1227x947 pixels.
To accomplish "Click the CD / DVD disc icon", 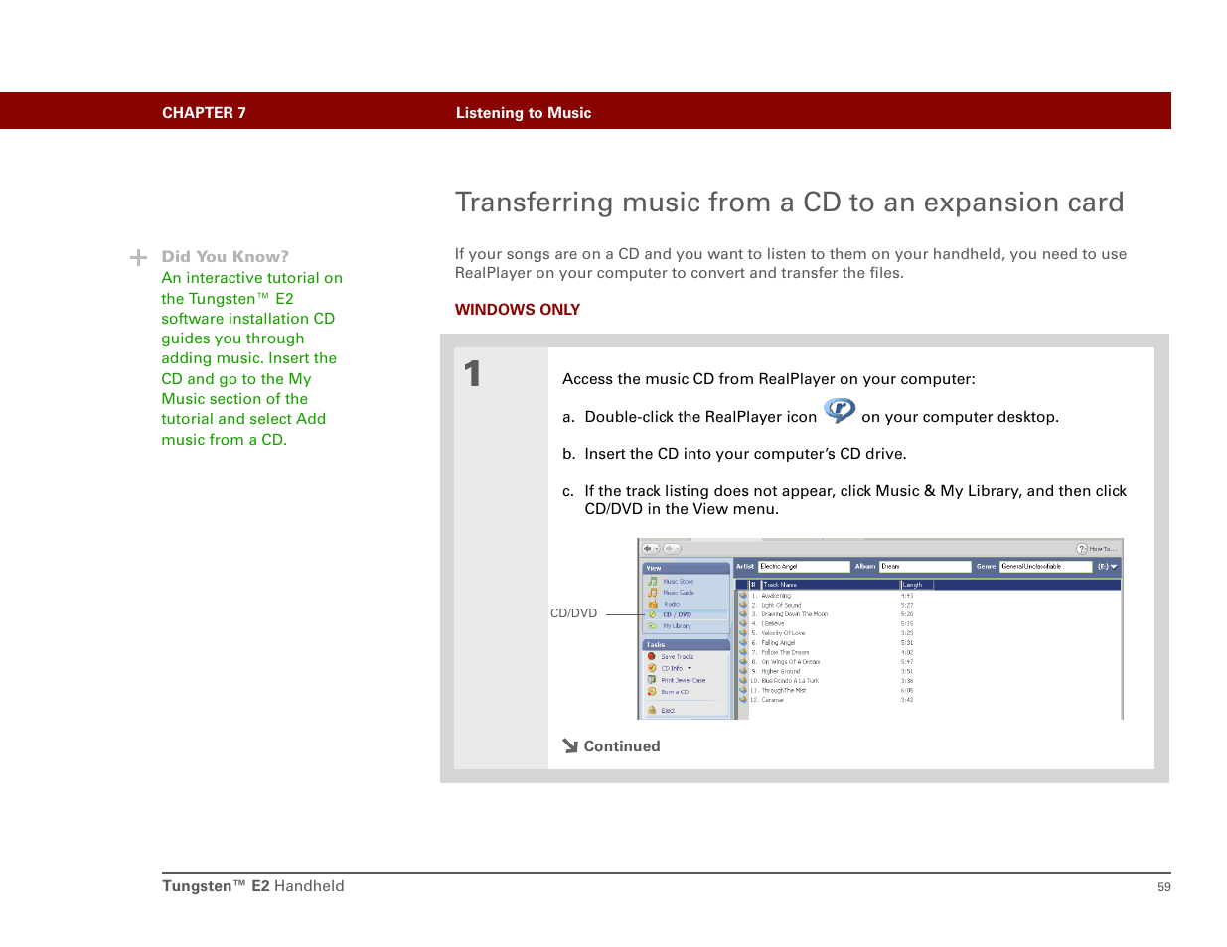I will coord(653,614).
